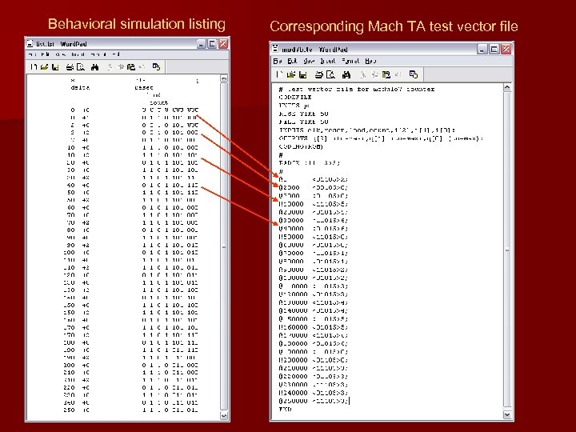Maximize the right WordPad window
This screenshot has height=432, width=576.
point(494,50)
